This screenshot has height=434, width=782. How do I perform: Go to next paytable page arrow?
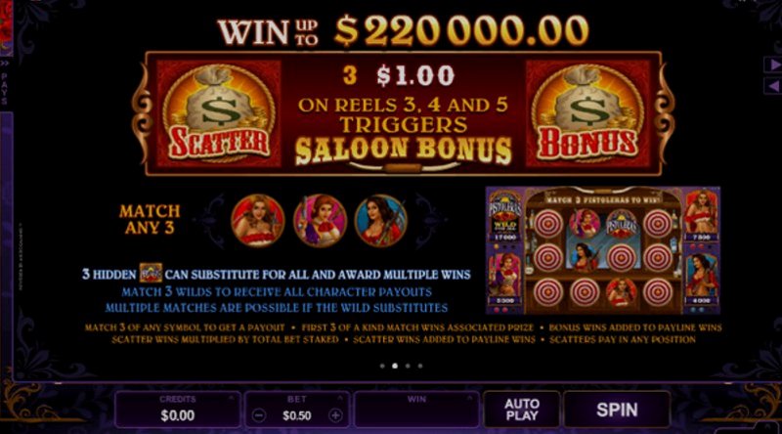[773, 65]
